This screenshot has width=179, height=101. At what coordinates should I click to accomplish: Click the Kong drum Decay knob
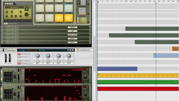pos(7,16)
